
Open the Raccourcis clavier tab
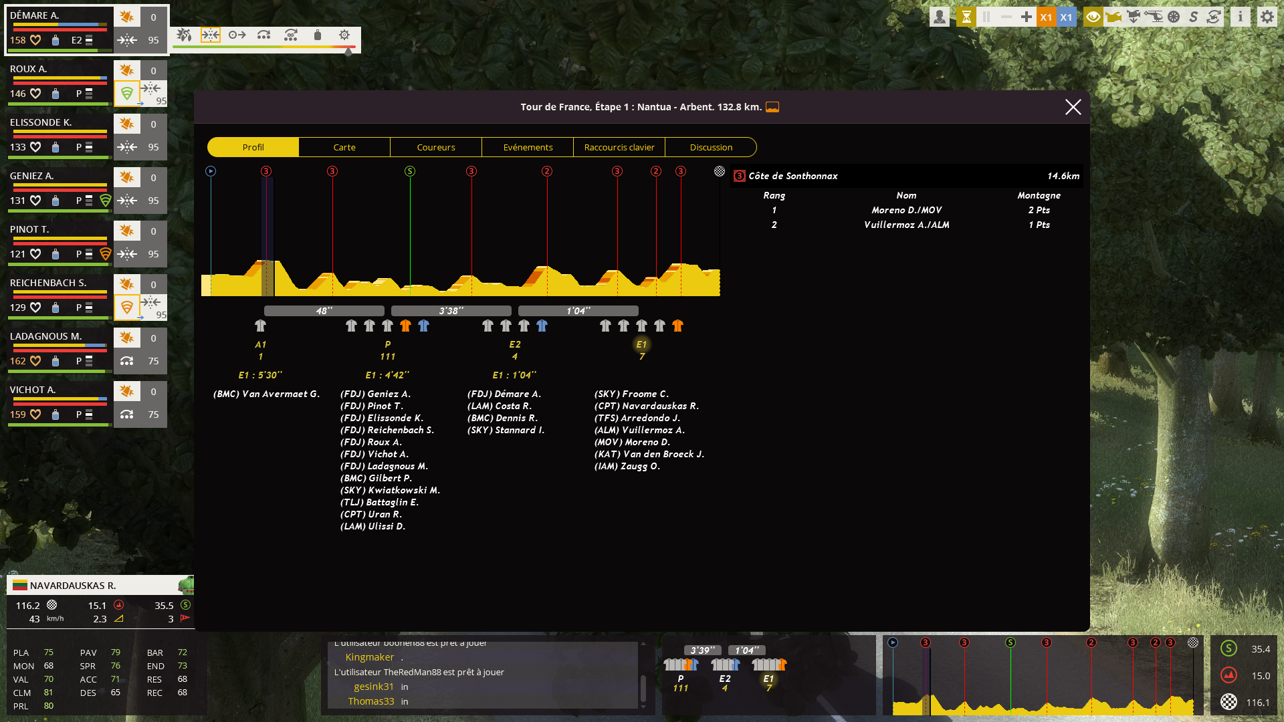tap(619, 147)
